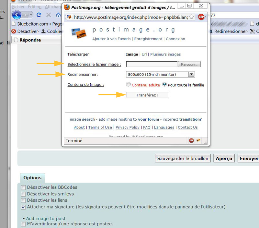Click the Ajouter à vos Favoris link
259x228 pixels.
point(111,39)
